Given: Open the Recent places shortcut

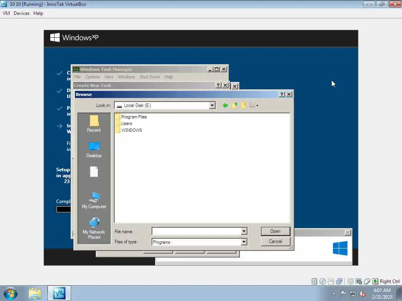Looking at the screenshot, I should (94, 124).
